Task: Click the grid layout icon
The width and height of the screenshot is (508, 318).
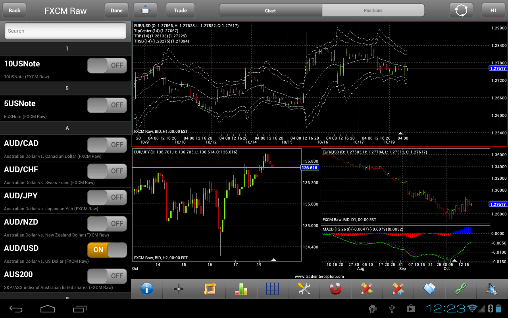Action: [273, 289]
